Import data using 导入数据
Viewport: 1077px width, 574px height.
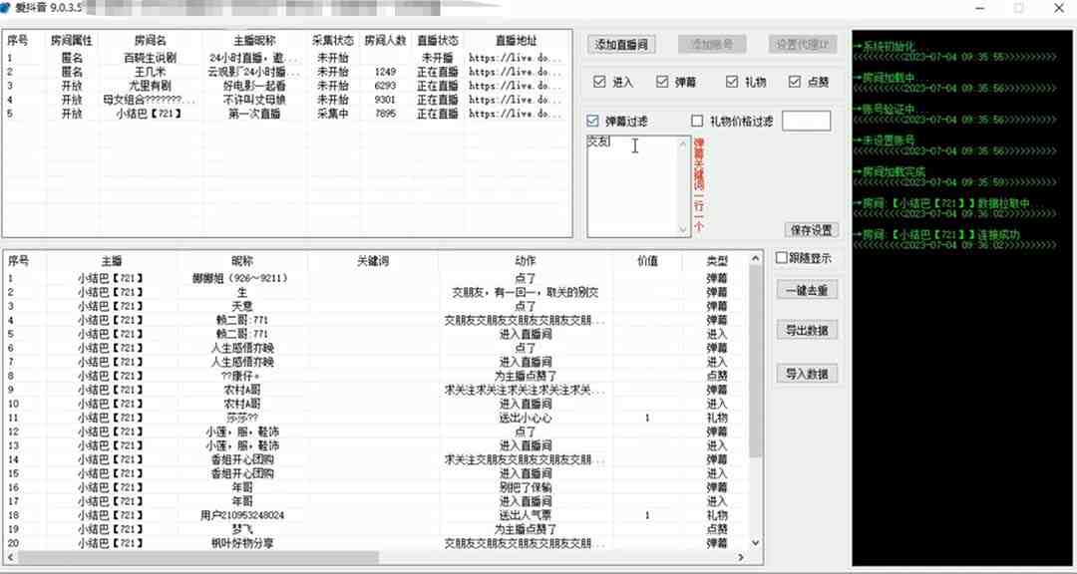click(x=808, y=373)
